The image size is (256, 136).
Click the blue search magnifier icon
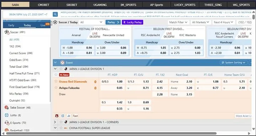(x=55, y=15)
